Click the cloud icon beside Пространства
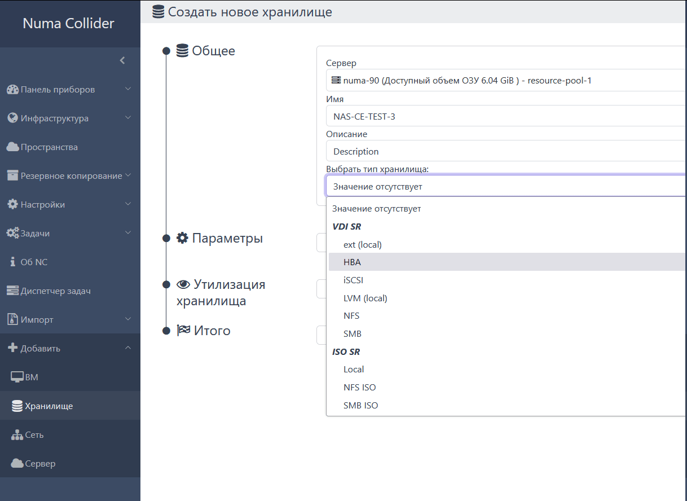 click(x=12, y=147)
